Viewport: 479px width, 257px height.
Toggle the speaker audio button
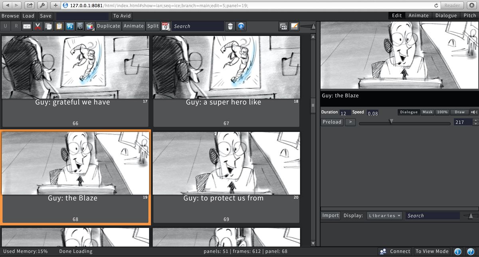(474, 113)
